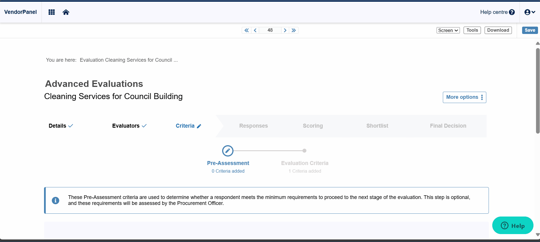Go to previous page arrow
The width and height of the screenshot is (540, 242).
tap(255, 30)
